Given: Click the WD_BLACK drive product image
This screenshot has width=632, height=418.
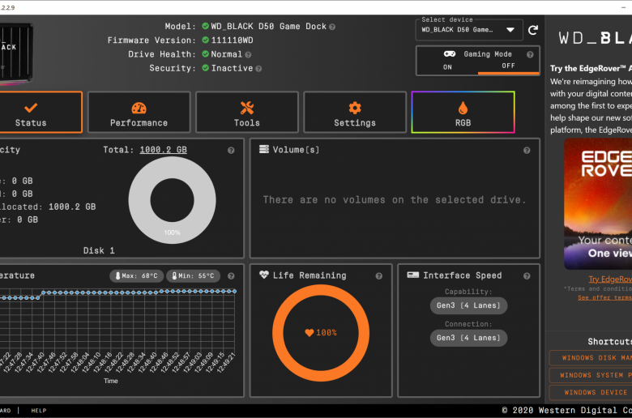Looking at the screenshot, I should point(16,53).
